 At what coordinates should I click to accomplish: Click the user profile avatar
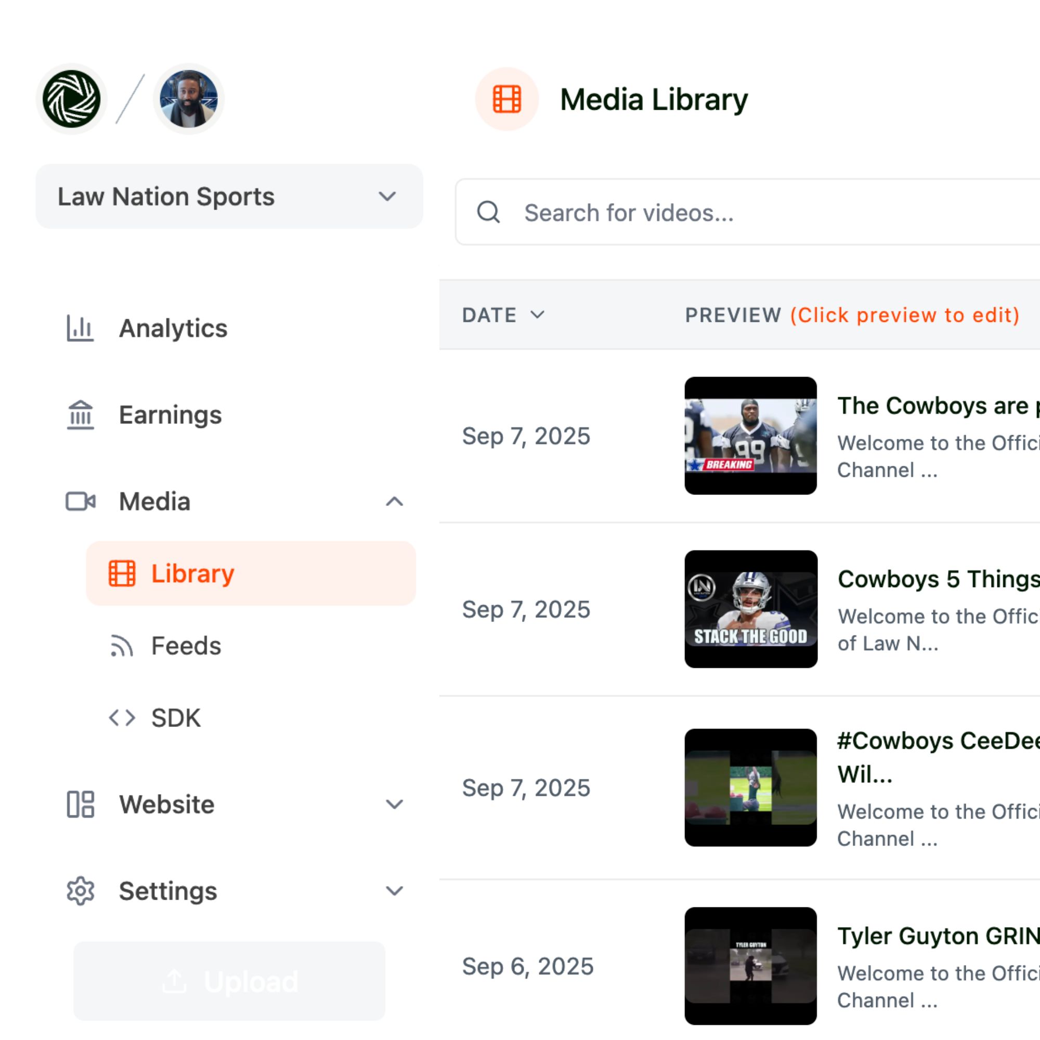188,99
